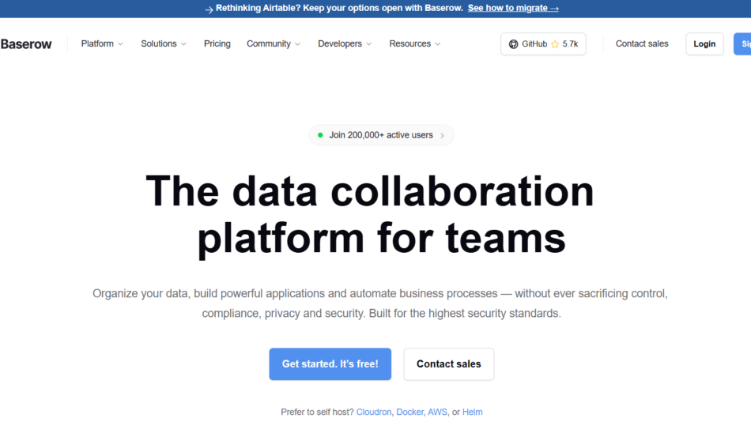
Task: Click the Baserow logo
Action: 26,44
